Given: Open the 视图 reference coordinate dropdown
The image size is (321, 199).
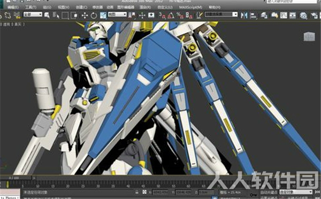Looking at the screenshot, I should 117,14.
